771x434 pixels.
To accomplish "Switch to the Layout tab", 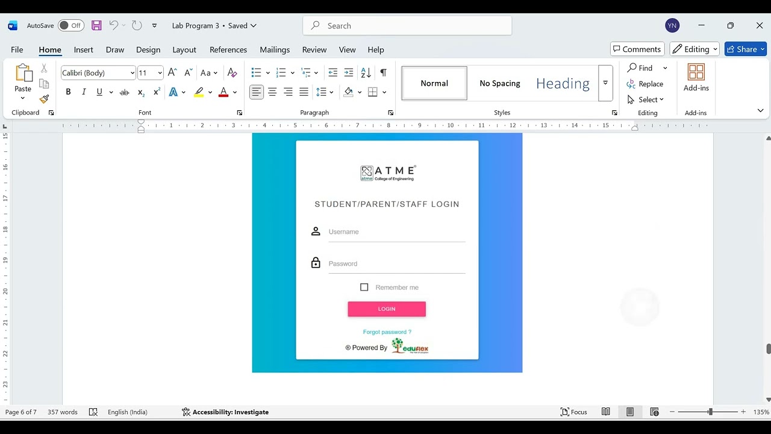I will [184, 49].
